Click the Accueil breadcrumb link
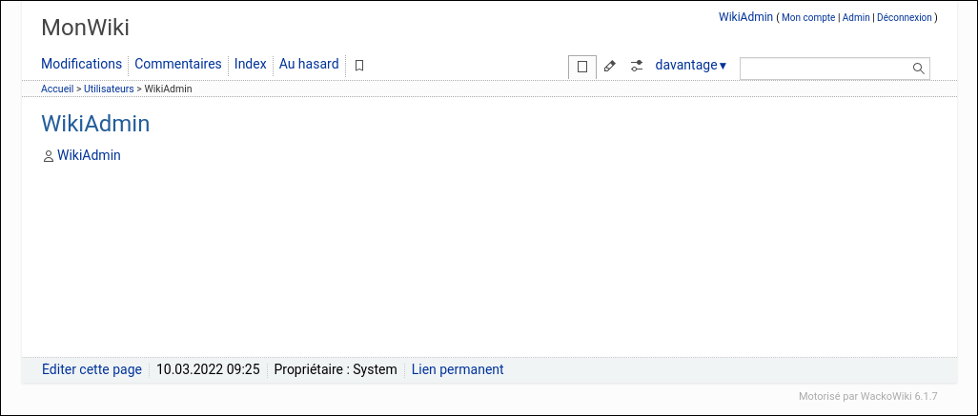This screenshot has height=416, width=978. tap(57, 89)
